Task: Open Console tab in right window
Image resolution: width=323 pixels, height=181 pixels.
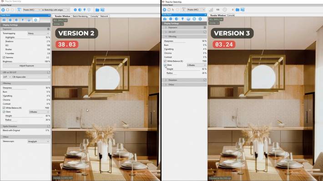Action: point(231,15)
